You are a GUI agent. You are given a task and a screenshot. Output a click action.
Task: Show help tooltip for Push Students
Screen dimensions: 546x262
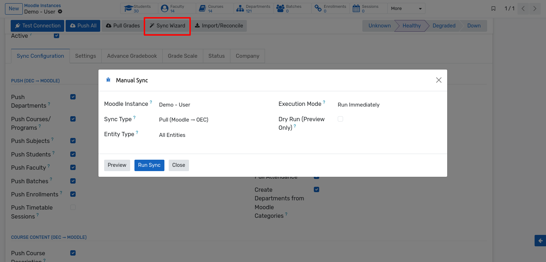point(53,153)
